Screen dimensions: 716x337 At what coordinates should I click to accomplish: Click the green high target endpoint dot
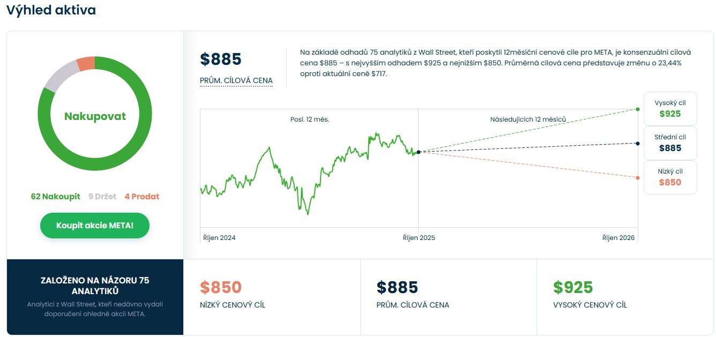pos(637,109)
